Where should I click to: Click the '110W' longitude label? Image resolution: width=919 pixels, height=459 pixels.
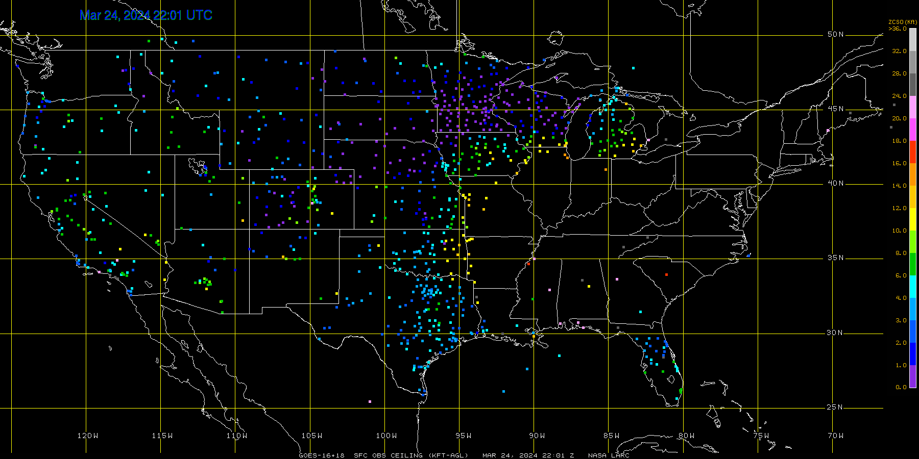[x=237, y=436]
